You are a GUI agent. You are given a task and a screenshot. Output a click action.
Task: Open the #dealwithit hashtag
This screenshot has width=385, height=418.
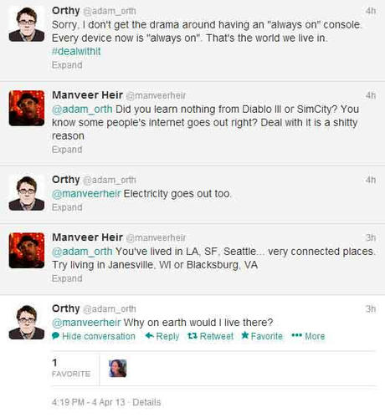tap(76, 51)
